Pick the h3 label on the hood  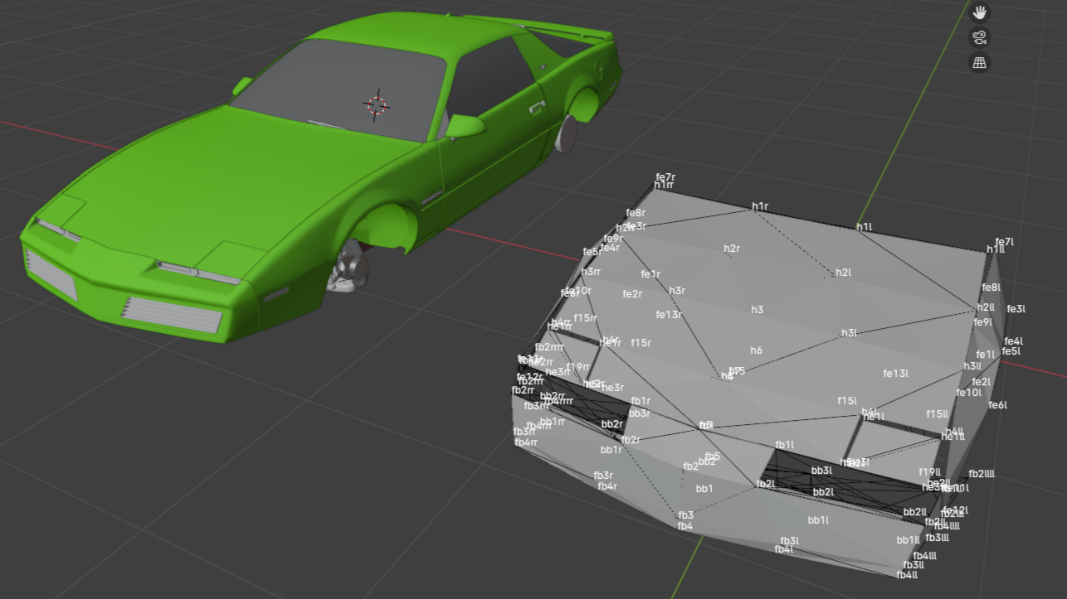(757, 310)
